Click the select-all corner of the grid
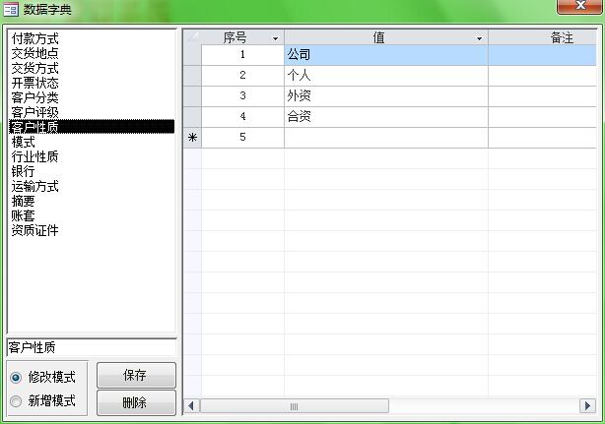Screen dimensions: 605x424 [x=192, y=37]
